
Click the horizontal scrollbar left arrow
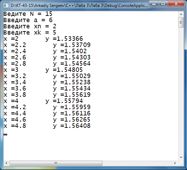[6, 163]
